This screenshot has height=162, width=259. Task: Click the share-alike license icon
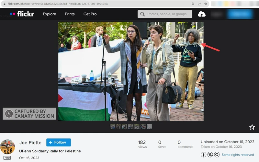217,155
